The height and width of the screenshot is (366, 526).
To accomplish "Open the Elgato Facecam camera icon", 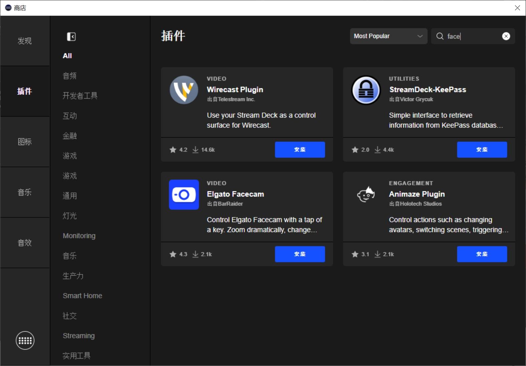I will pos(184,195).
